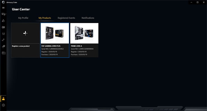Switch to the My Profile tab
The height and width of the screenshot is (111, 207).
(23, 18)
